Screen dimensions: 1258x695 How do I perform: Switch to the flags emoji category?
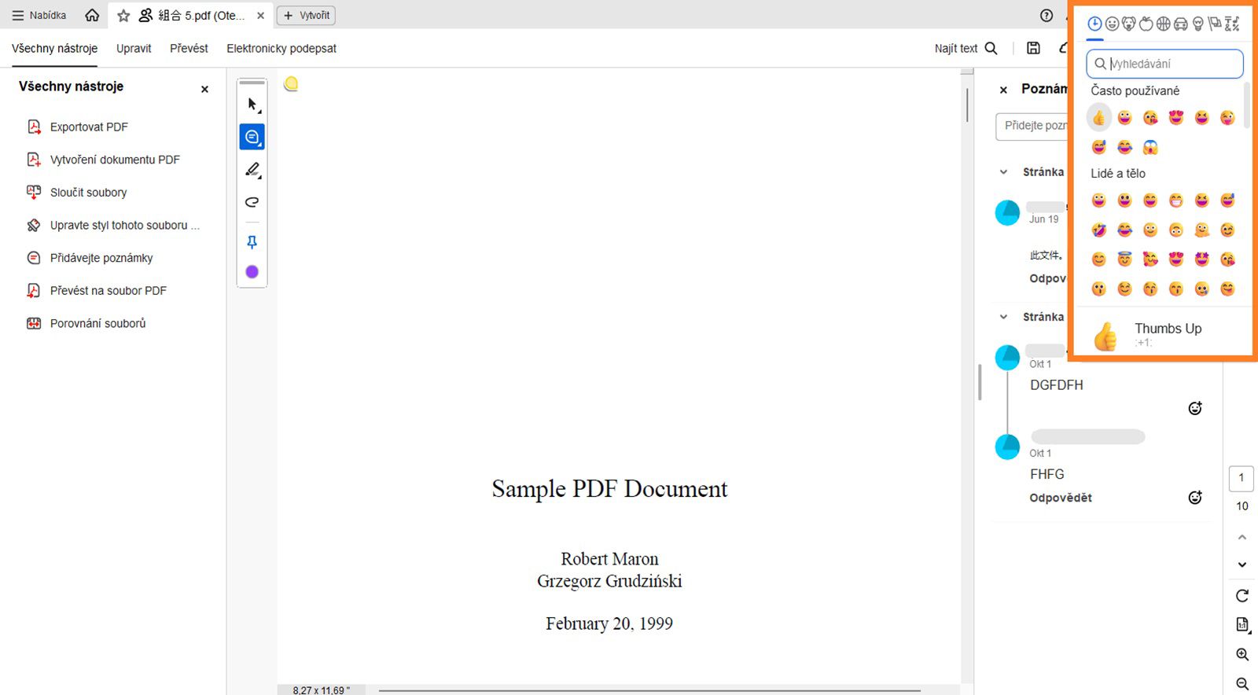coord(1215,24)
